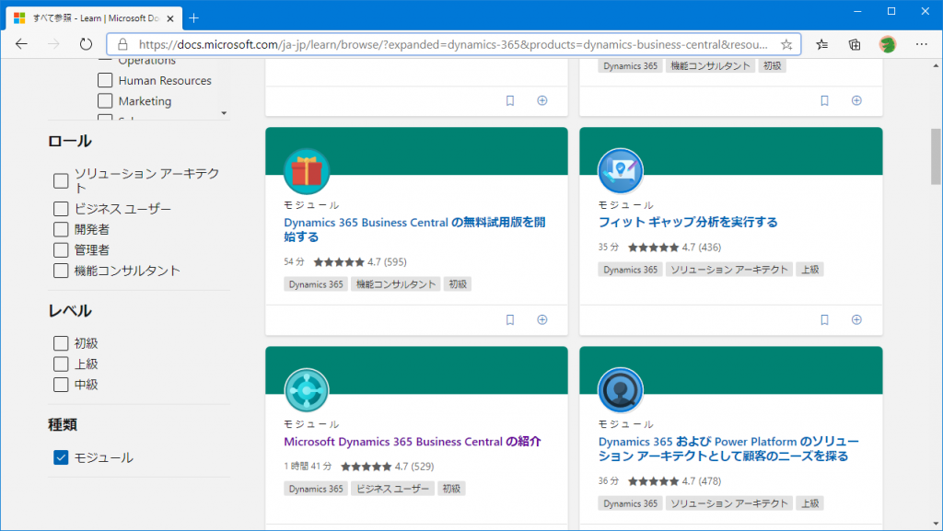The width and height of the screenshot is (943, 531).
Task: Open the Collections panel
Action: (855, 44)
